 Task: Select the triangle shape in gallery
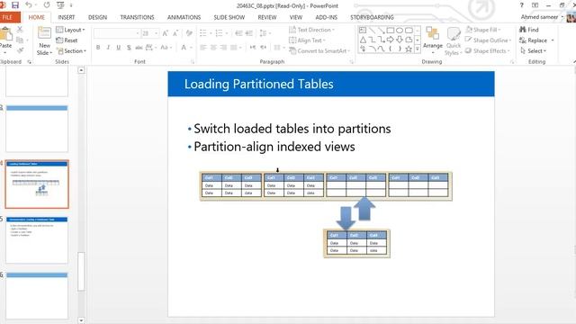coord(363,40)
